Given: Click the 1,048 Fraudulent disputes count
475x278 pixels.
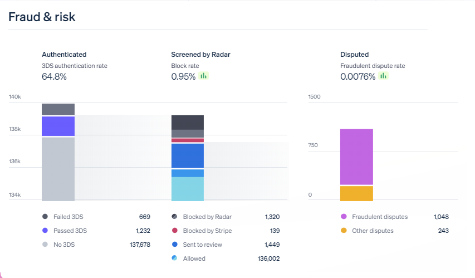Looking at the screenshot, I should pos(441,217).
